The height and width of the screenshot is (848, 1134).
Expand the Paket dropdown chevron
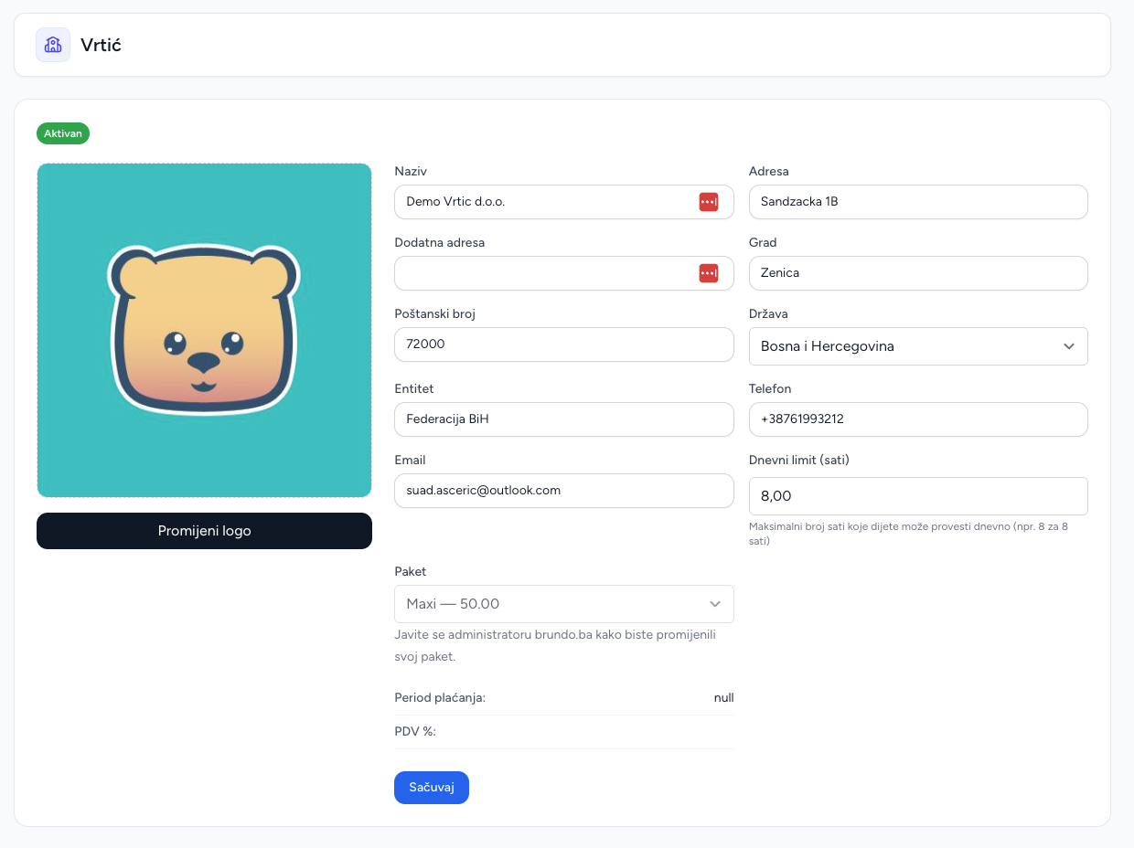tap(715, 604)
